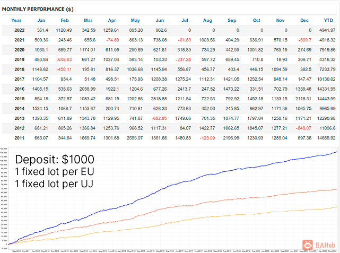Viewport: 340px width, 253px height.
Task: Select the 2014 year row label
Action: (x=20, y=109)
